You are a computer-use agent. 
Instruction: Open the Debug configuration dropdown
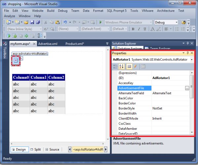click(177, 22)
